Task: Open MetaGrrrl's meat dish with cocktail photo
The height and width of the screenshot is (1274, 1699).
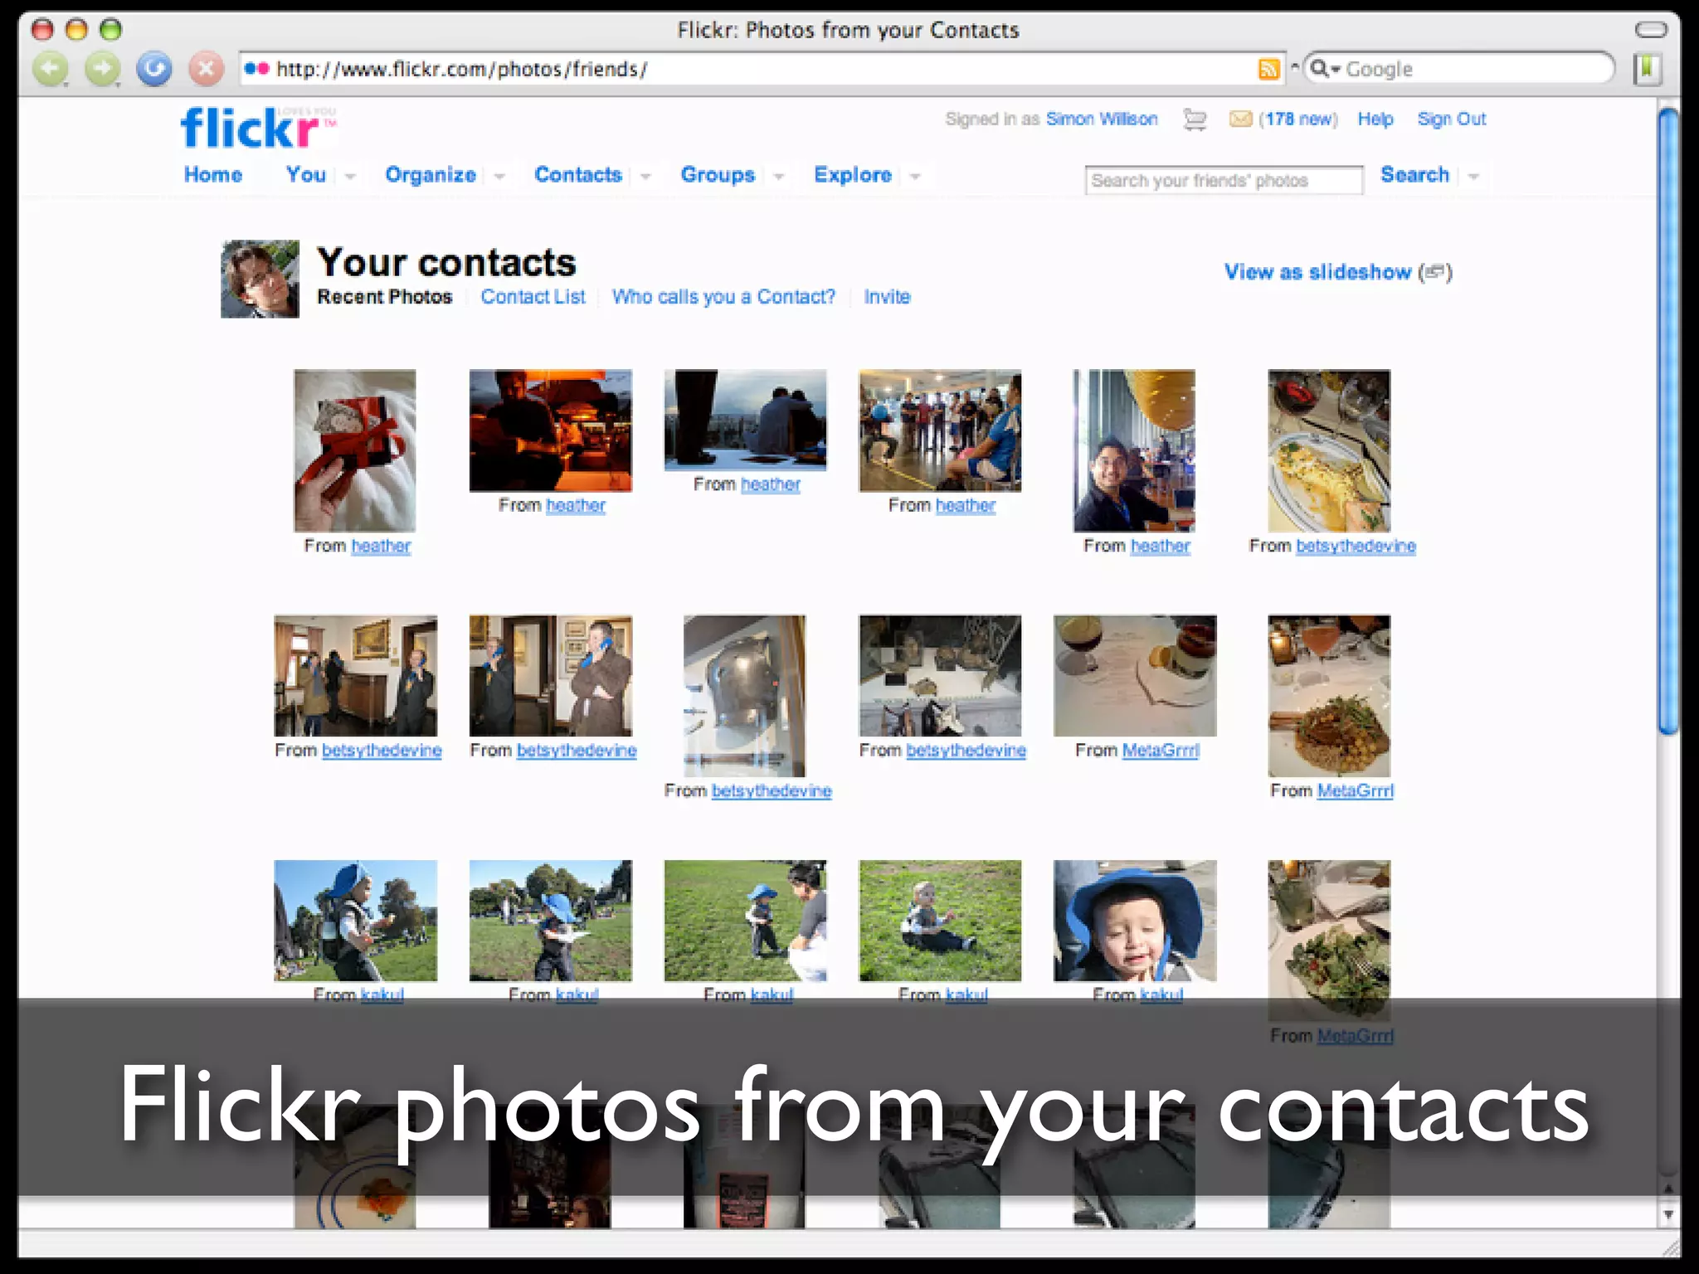Action: [1329, 696]
